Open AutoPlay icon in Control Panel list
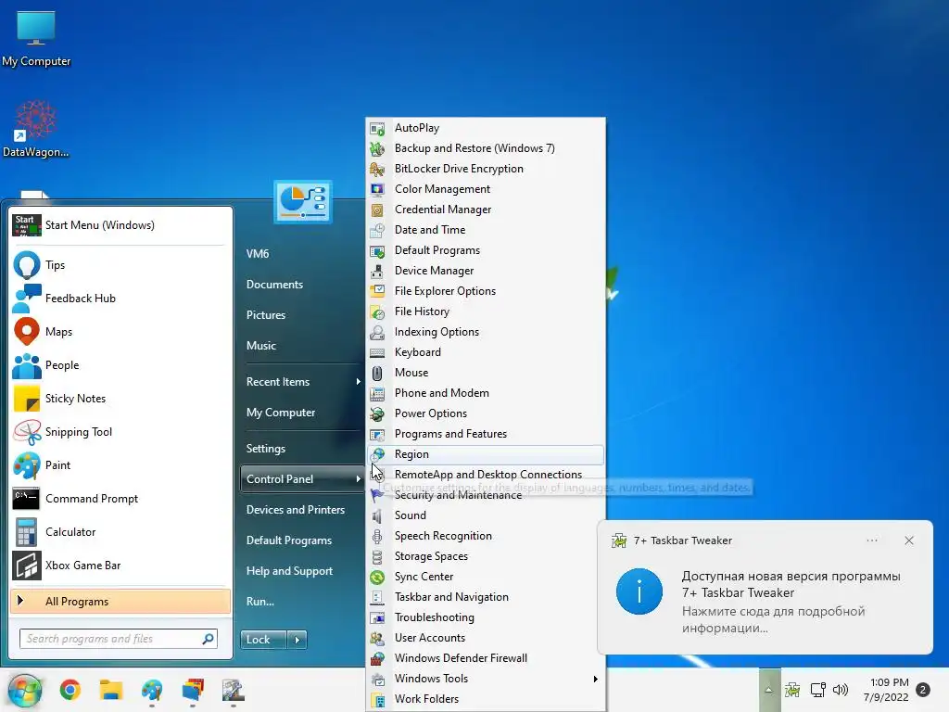Screen dimensions: 949x712 377,128
